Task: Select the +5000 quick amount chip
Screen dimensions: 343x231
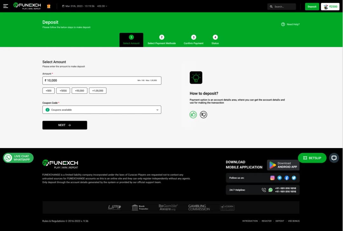Action: tap(63, 90)
